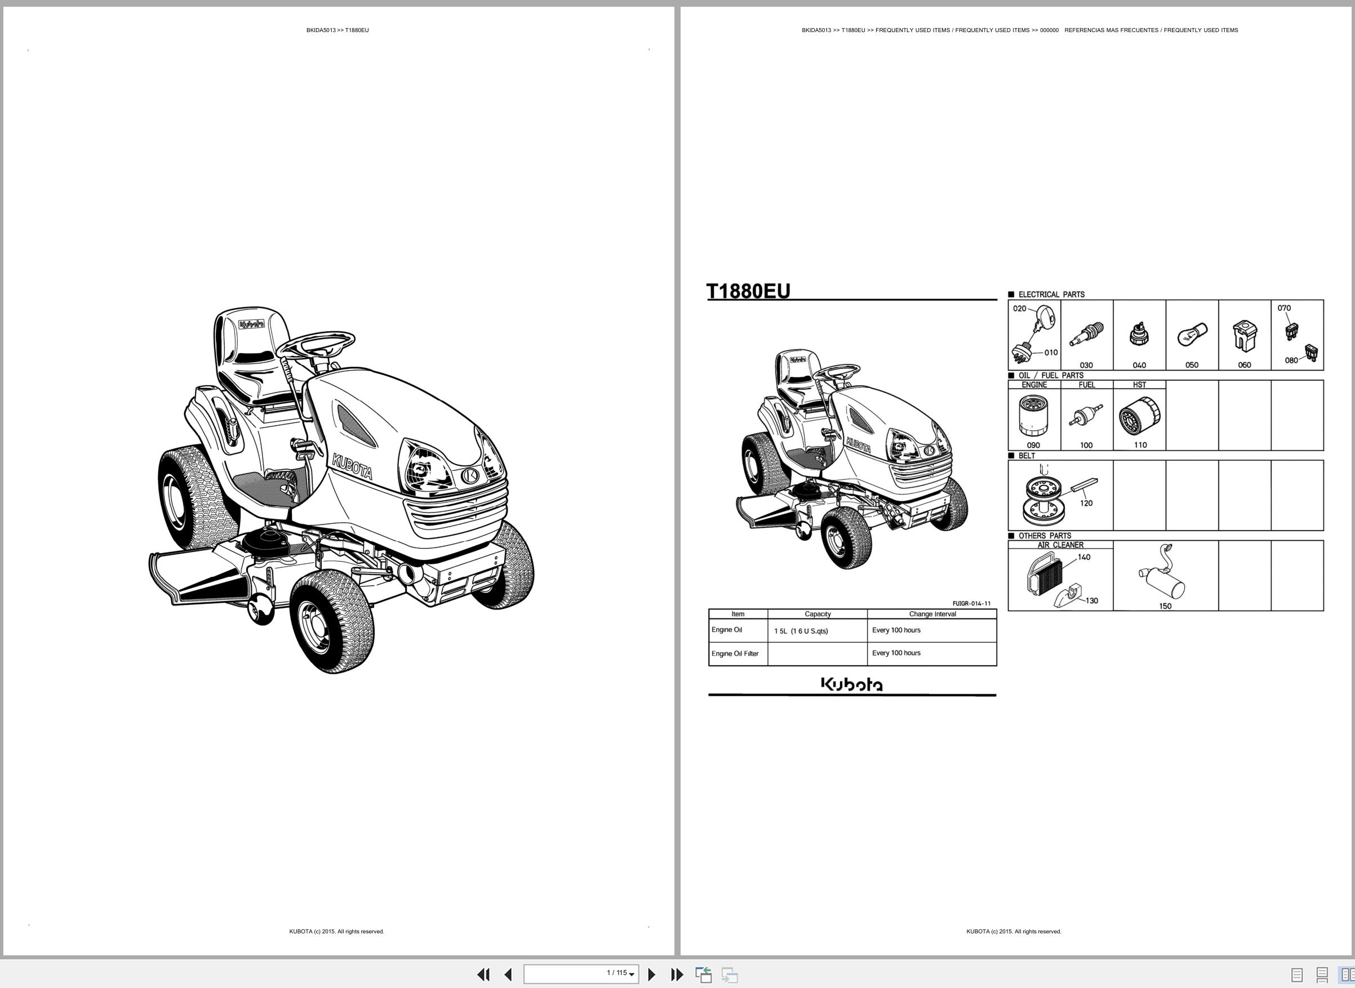
Task: Go to the previous page
Action: point(509,975)
